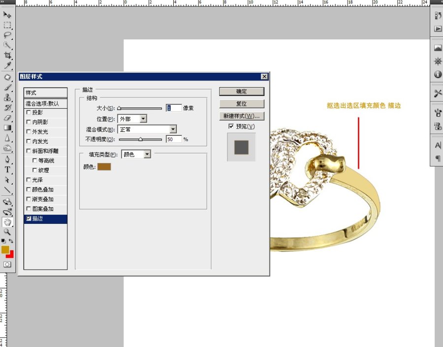Select the Move tool

7,15
